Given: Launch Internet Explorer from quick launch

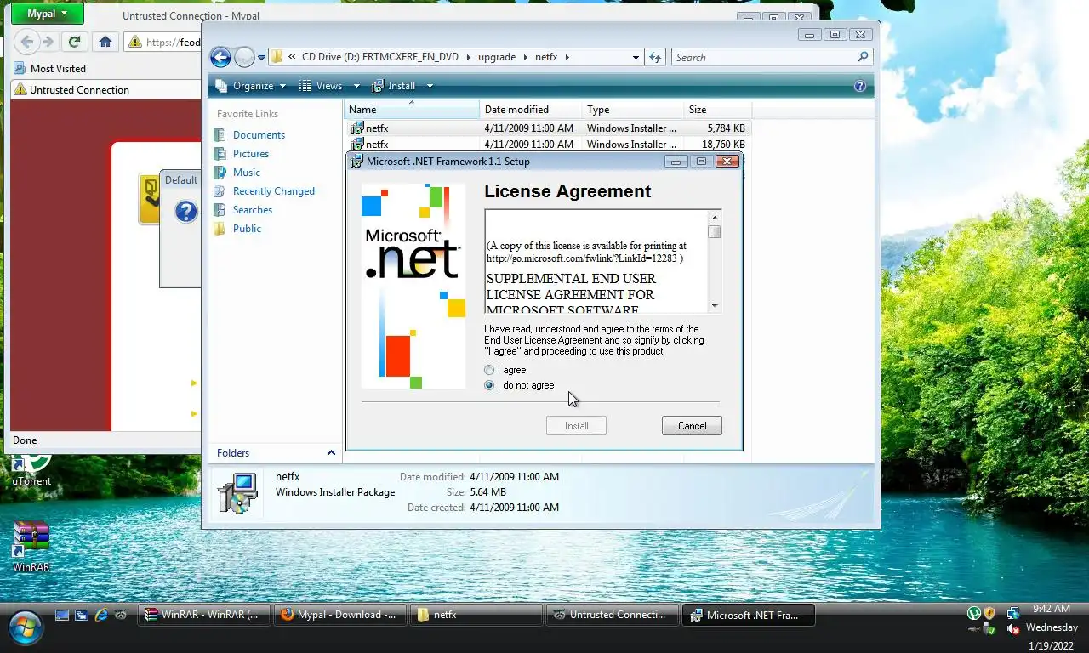Looking at the screenshot, I should (101, 615).
